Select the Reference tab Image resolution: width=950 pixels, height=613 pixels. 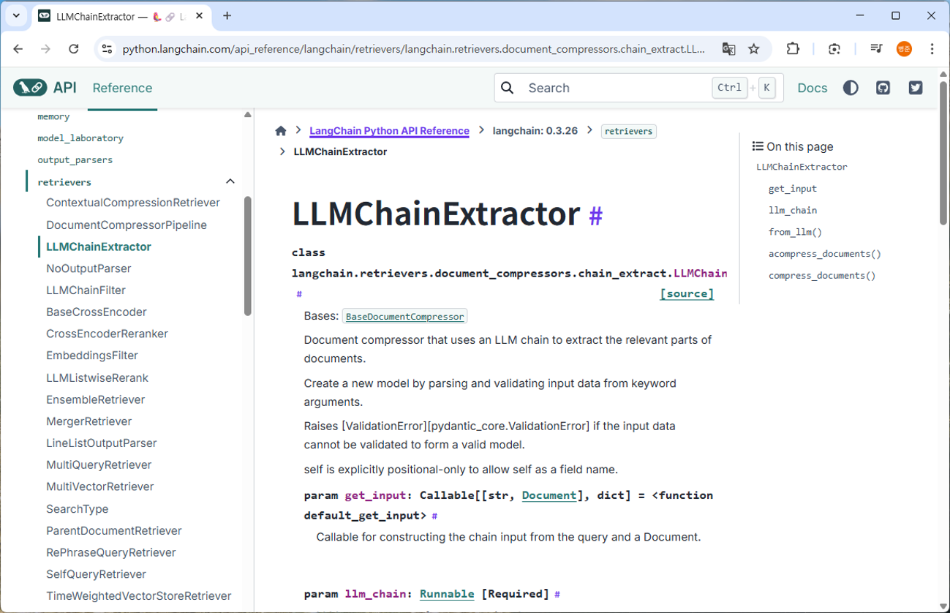pyautogui.click(x=122, y=88)
